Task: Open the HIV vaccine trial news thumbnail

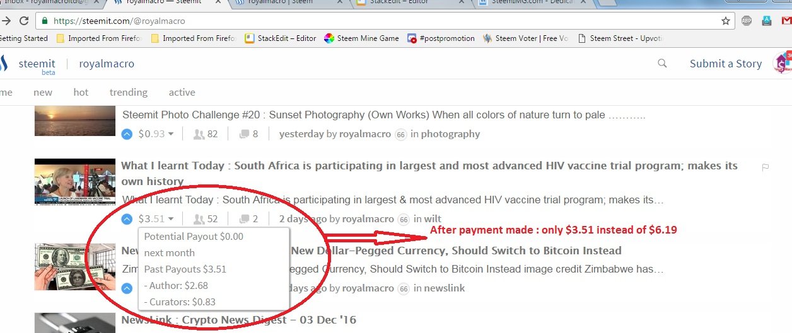Action: 74,181
